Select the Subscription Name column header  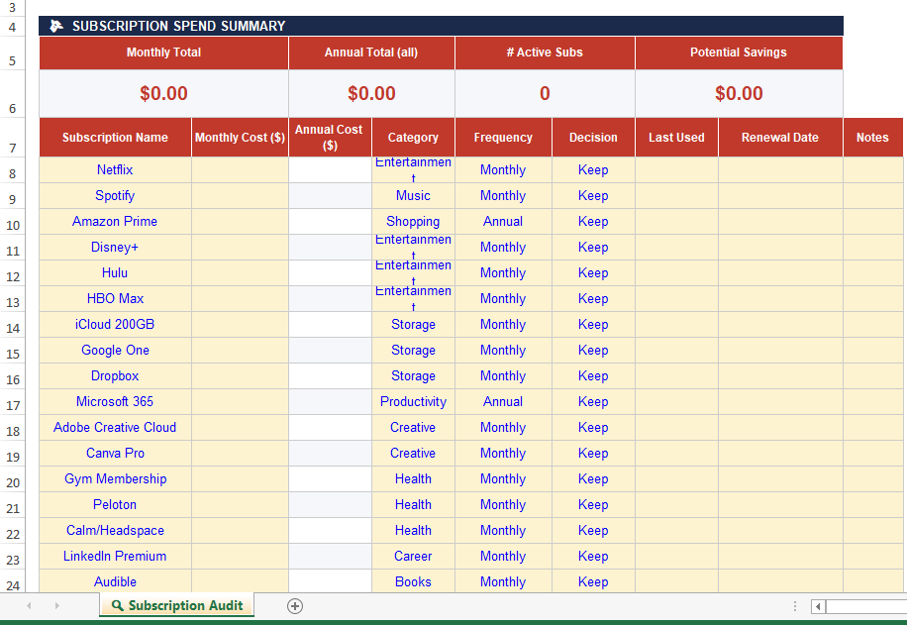click(115, 138)
